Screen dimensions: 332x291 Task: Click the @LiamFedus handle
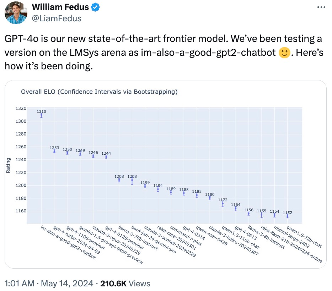57,18
